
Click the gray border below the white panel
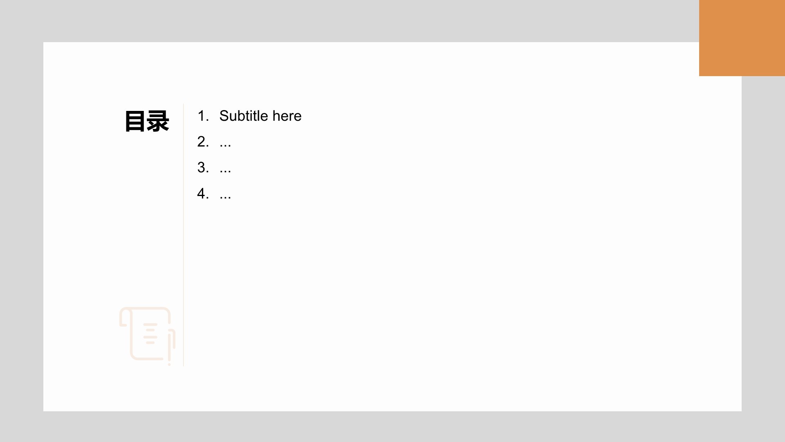coord(392,426)
